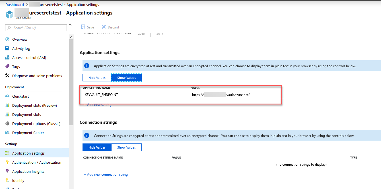Viewport: 381px width, 189px height.
Task: Select the Deployment Center icon
Action: [7, 133]
